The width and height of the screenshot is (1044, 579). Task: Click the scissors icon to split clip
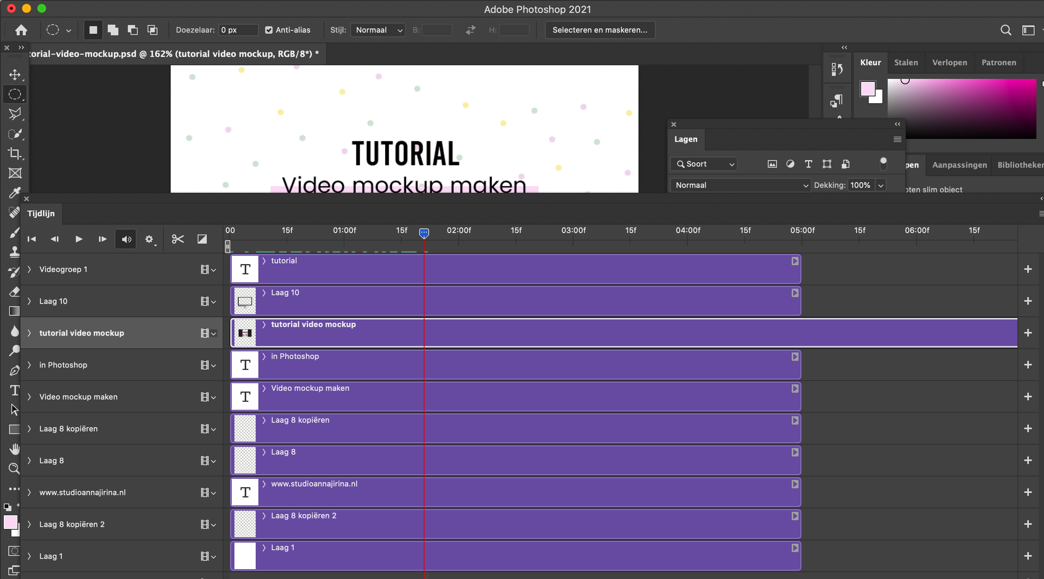(x=177, y=239)
